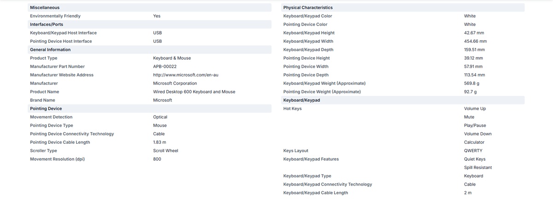Click the Interfaces/Ports section header
The width and height of the screenshot is (553, 199).
149,24
